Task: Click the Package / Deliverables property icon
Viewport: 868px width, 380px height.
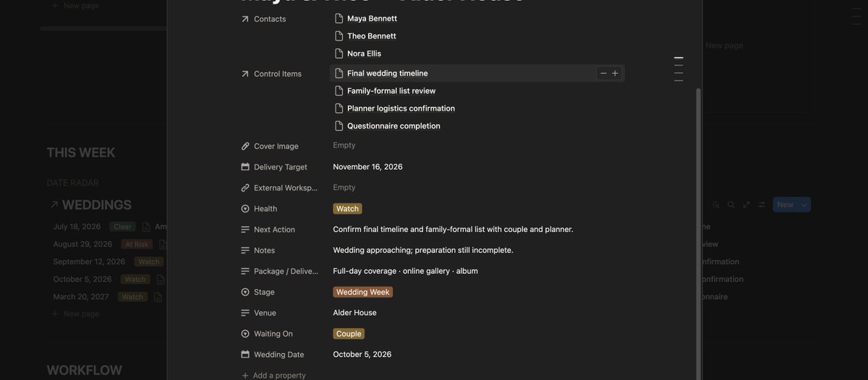Action: pyautogui.click(x=245, y=272)
